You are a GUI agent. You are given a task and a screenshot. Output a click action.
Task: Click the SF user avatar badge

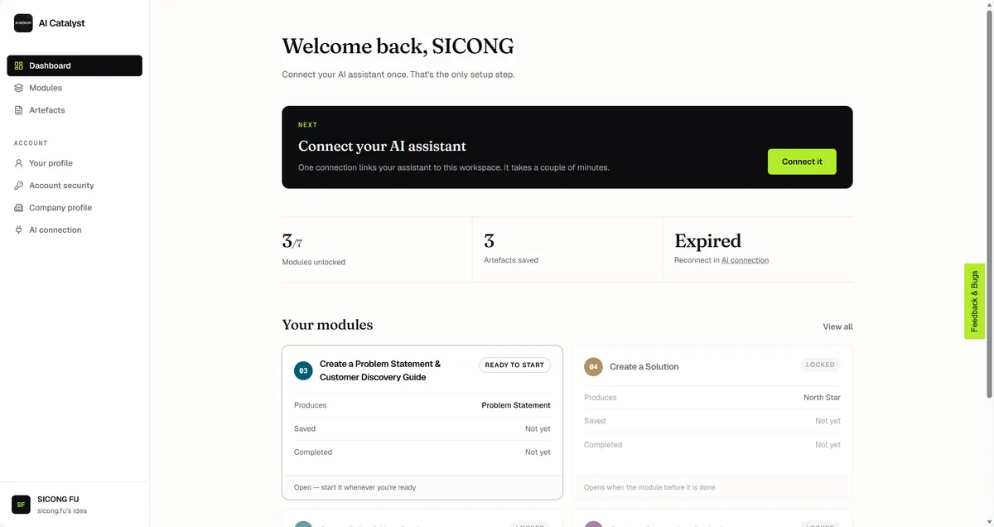pyautogui.click(x=21, y=504)
